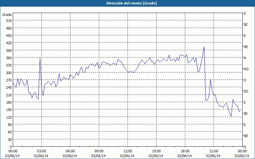Click the "O" compass label on the right axis
The image size is (255, 159).
point(245,80)
